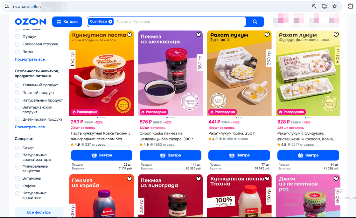Favorite the Пекмез из шелковицы product
The image size is (356, 218).
tap(199, 35)
